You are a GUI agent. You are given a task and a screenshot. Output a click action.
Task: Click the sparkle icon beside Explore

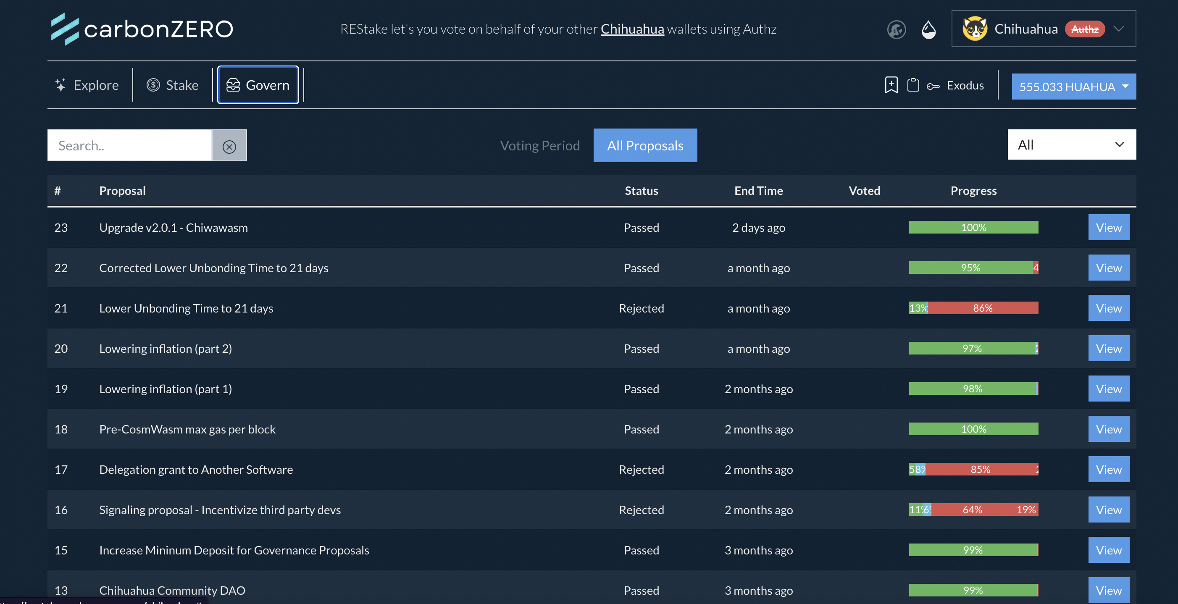(60, 85)
